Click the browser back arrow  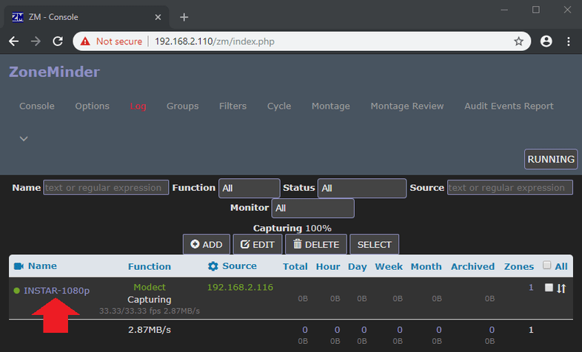click(x=13, y=41)
